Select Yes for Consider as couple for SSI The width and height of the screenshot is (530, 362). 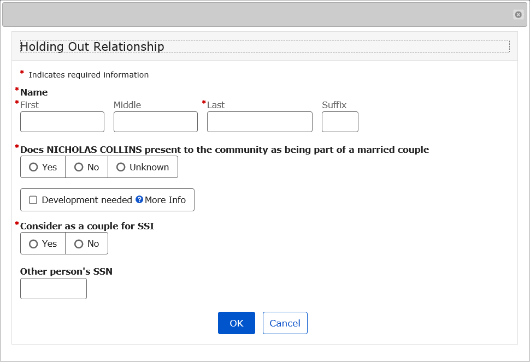point(34,244)
